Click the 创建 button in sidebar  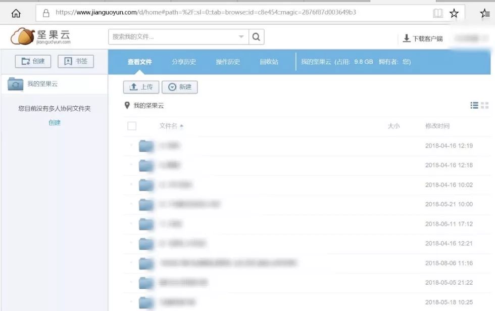point(33,61)
